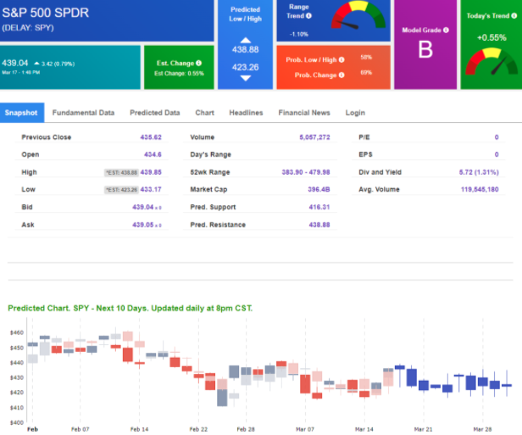Open the Chart tab
The width and height of the screenshot is (522, 435).
[x=205, y=113]
